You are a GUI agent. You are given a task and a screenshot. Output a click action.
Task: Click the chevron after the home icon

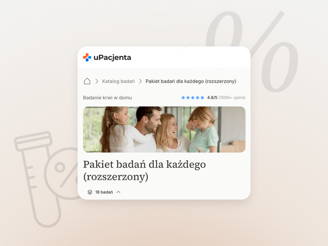[97, 81]
